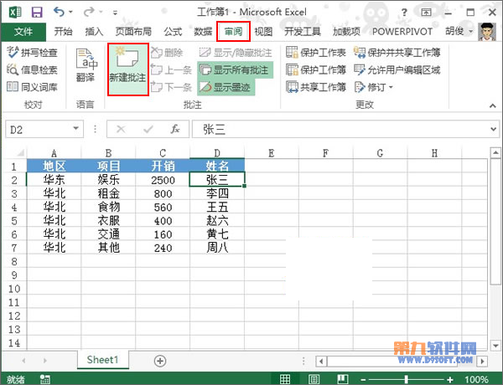Switch to Page Layout view in status bar

tap(314, 379)
